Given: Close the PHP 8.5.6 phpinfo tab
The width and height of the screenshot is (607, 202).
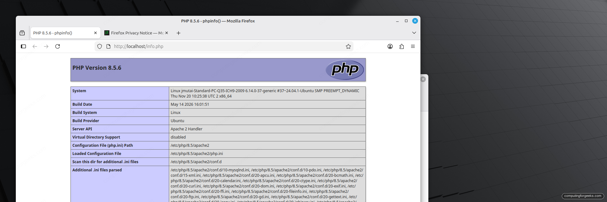Looking at the screenshot, I should pos(95,33).
